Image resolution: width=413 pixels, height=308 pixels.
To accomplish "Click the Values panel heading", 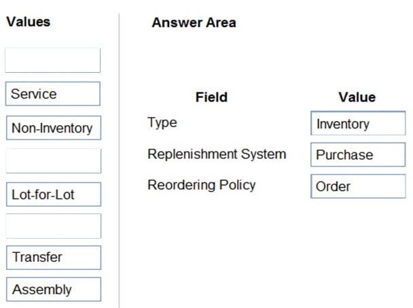I will [28, 22].
